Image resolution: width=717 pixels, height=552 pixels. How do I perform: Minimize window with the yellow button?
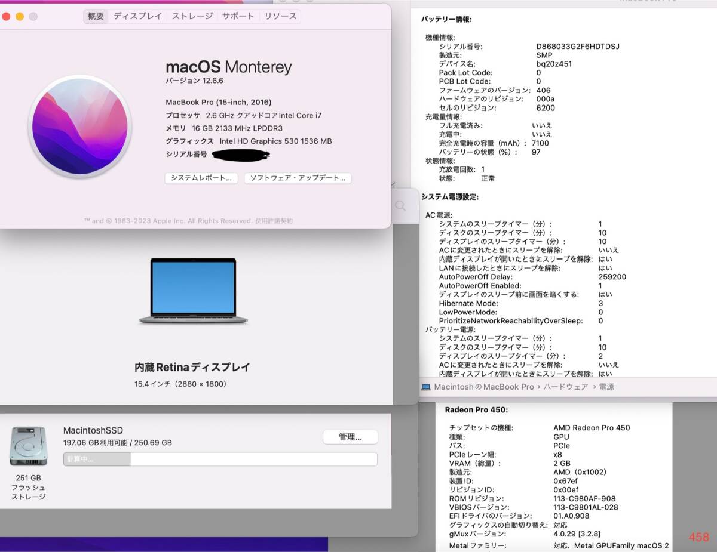coord(20,17)
